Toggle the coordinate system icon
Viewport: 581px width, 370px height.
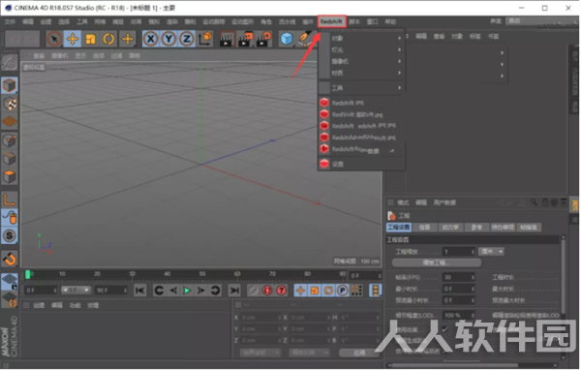tap(205, 39)
